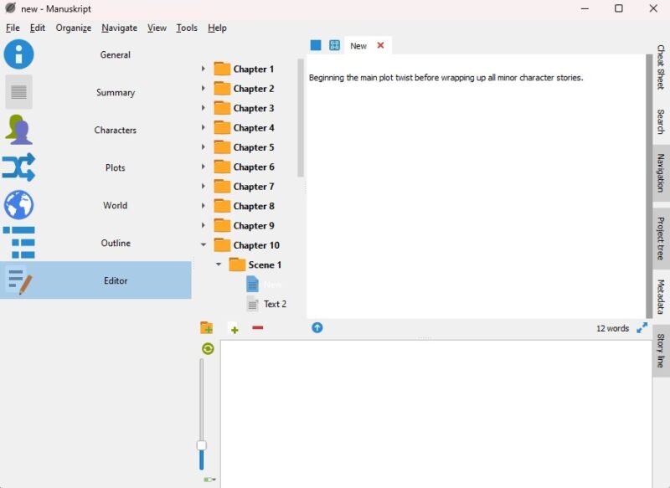The image size is (670, 488).
Task: Select the Plots icon in the sidebar
Action: coord(19,167)
